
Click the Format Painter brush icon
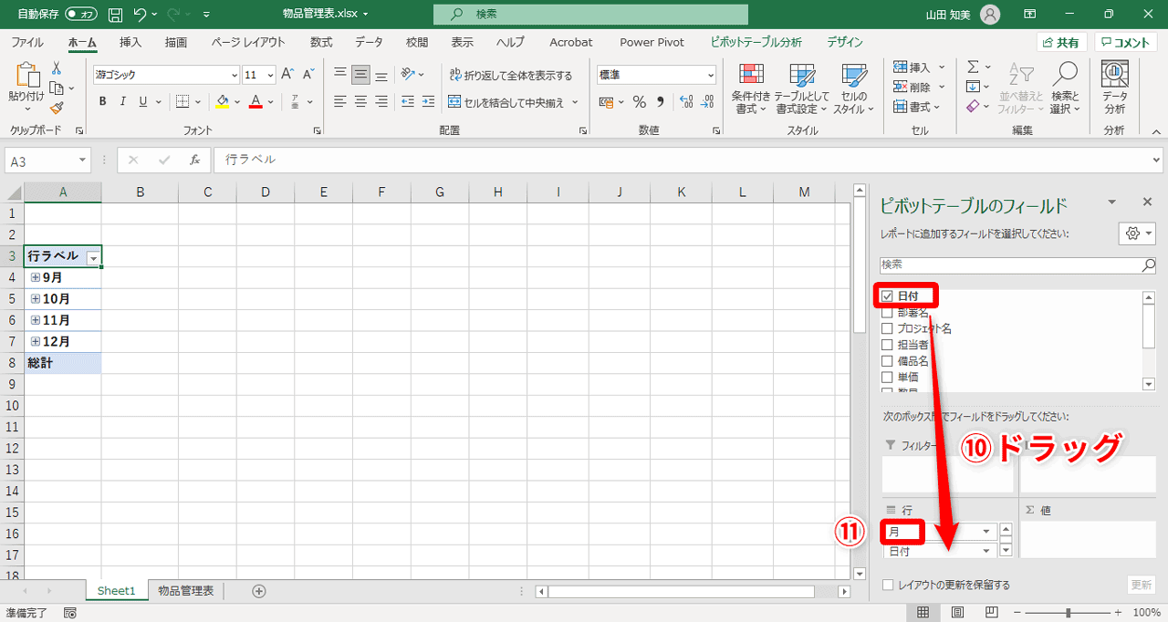pyautogui.click(x=57, y=108)
